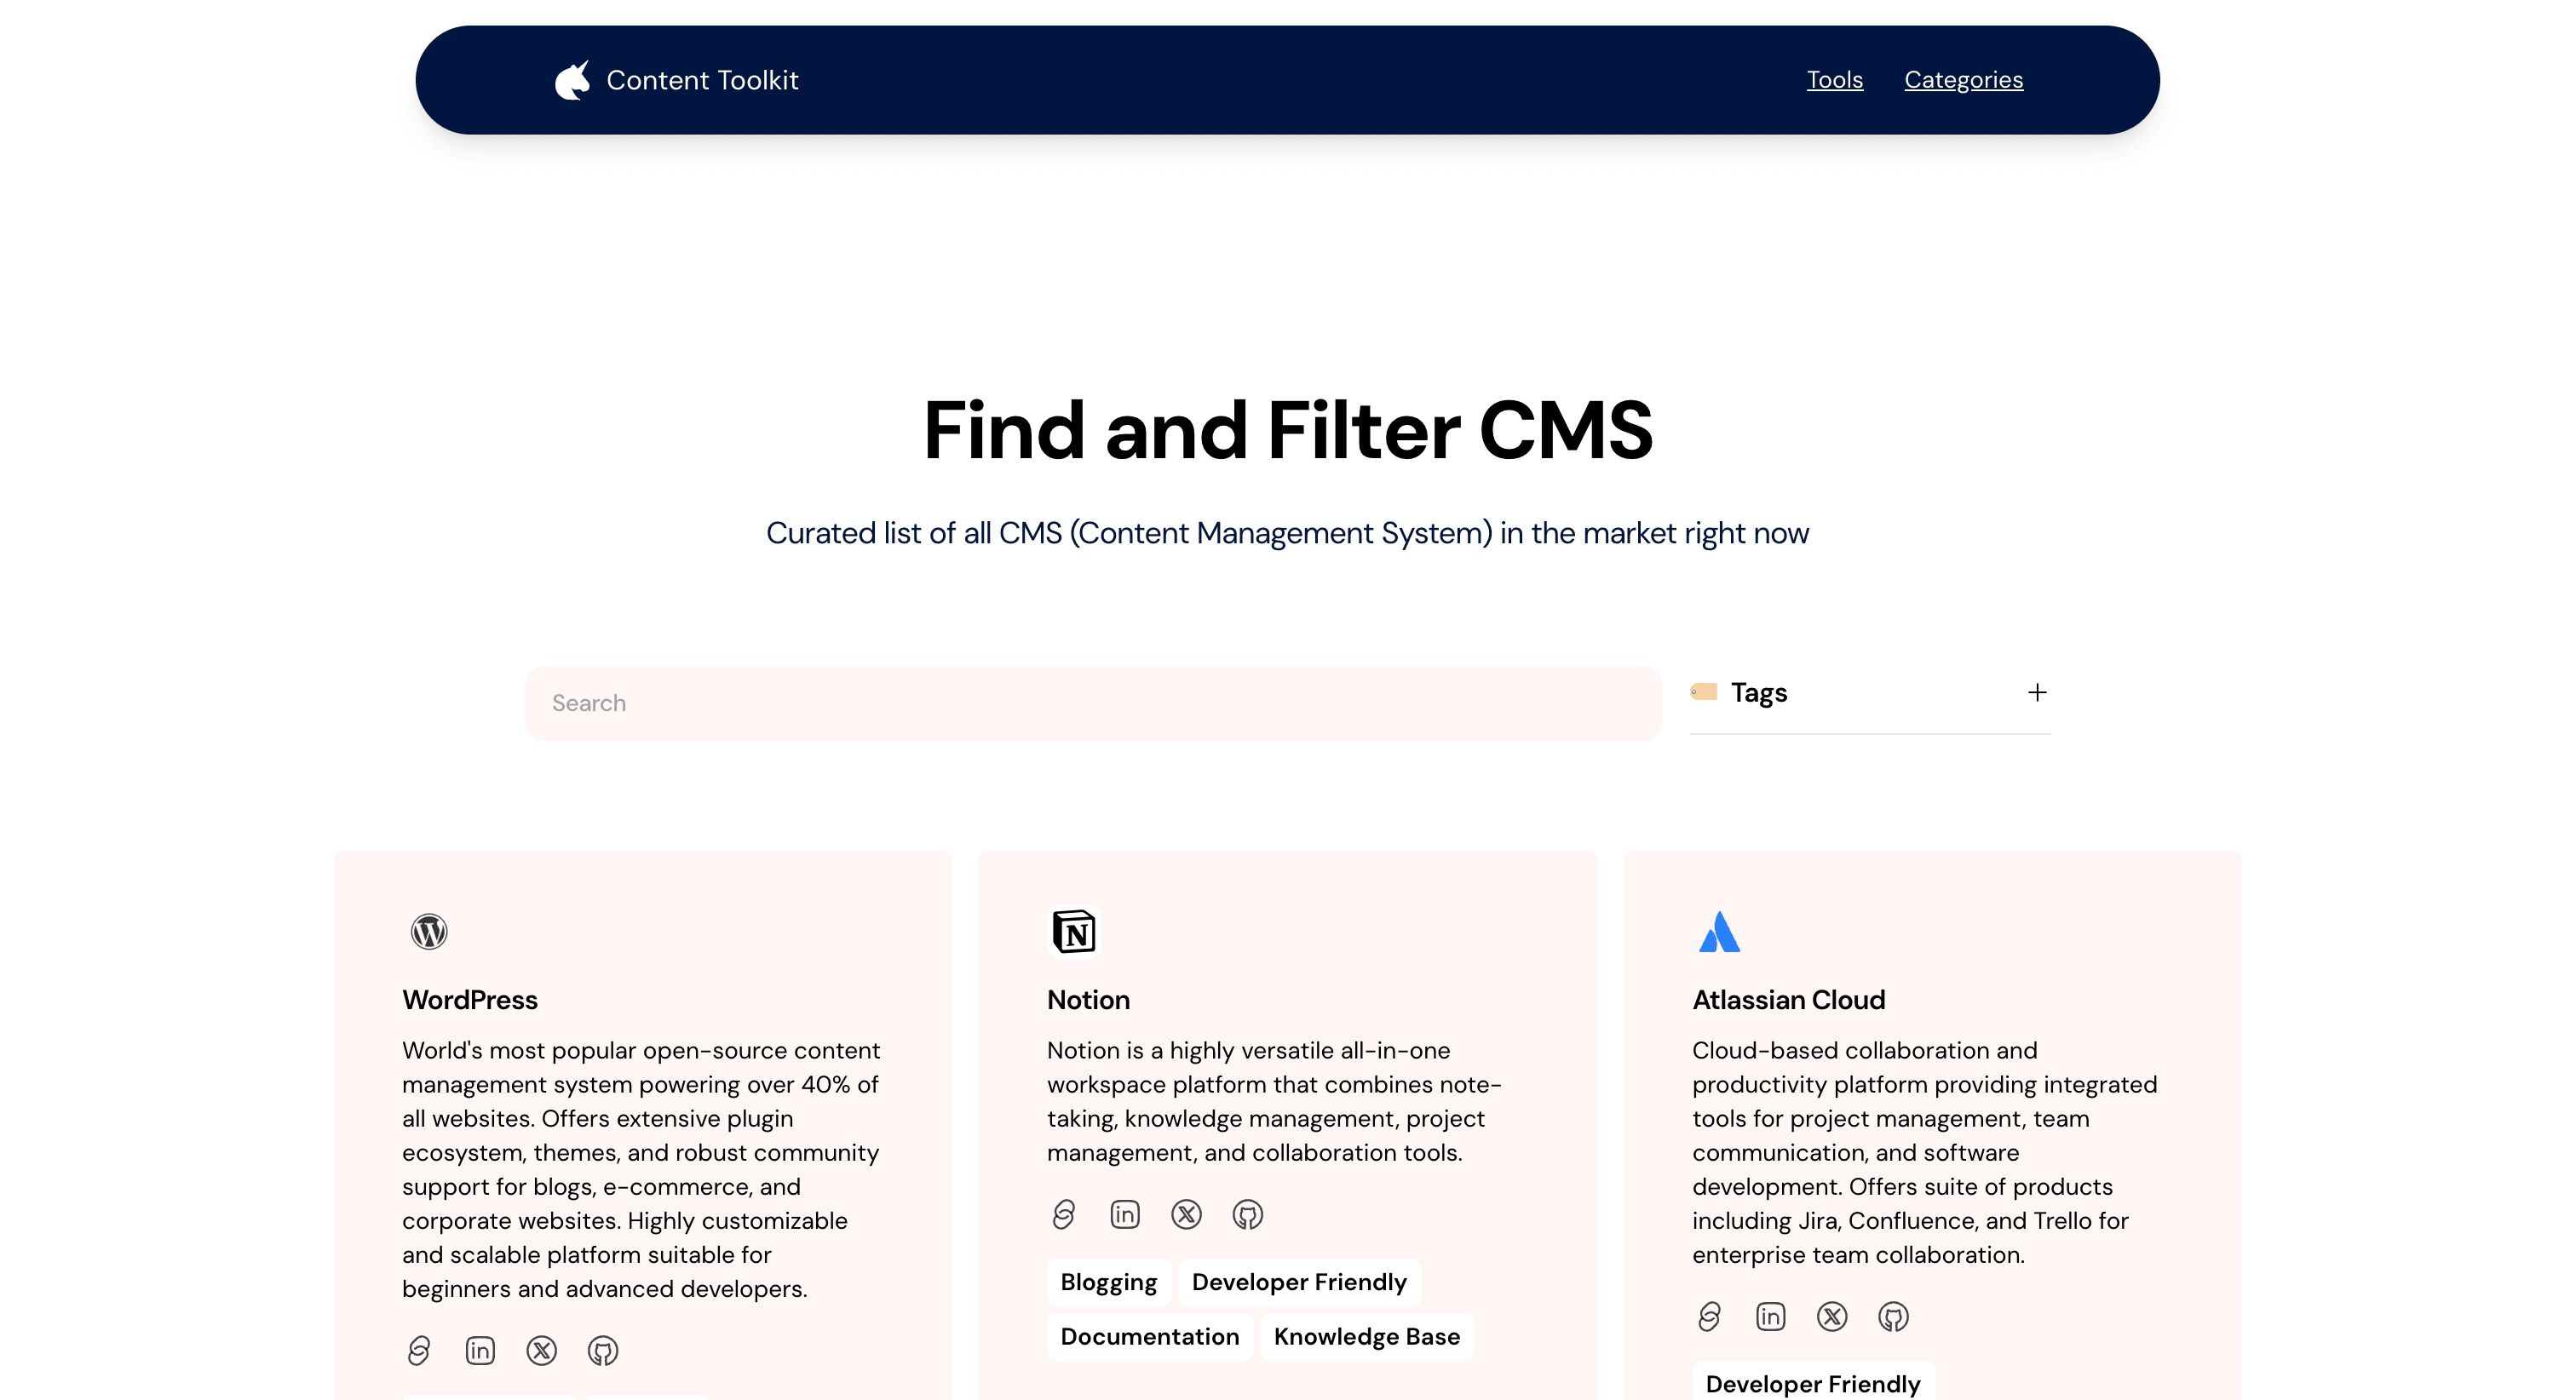This screenshot has width=2576, height=1400.
Task: Click the WordPress logo icon
Action: pyautogui.click(x=429, y=931)
